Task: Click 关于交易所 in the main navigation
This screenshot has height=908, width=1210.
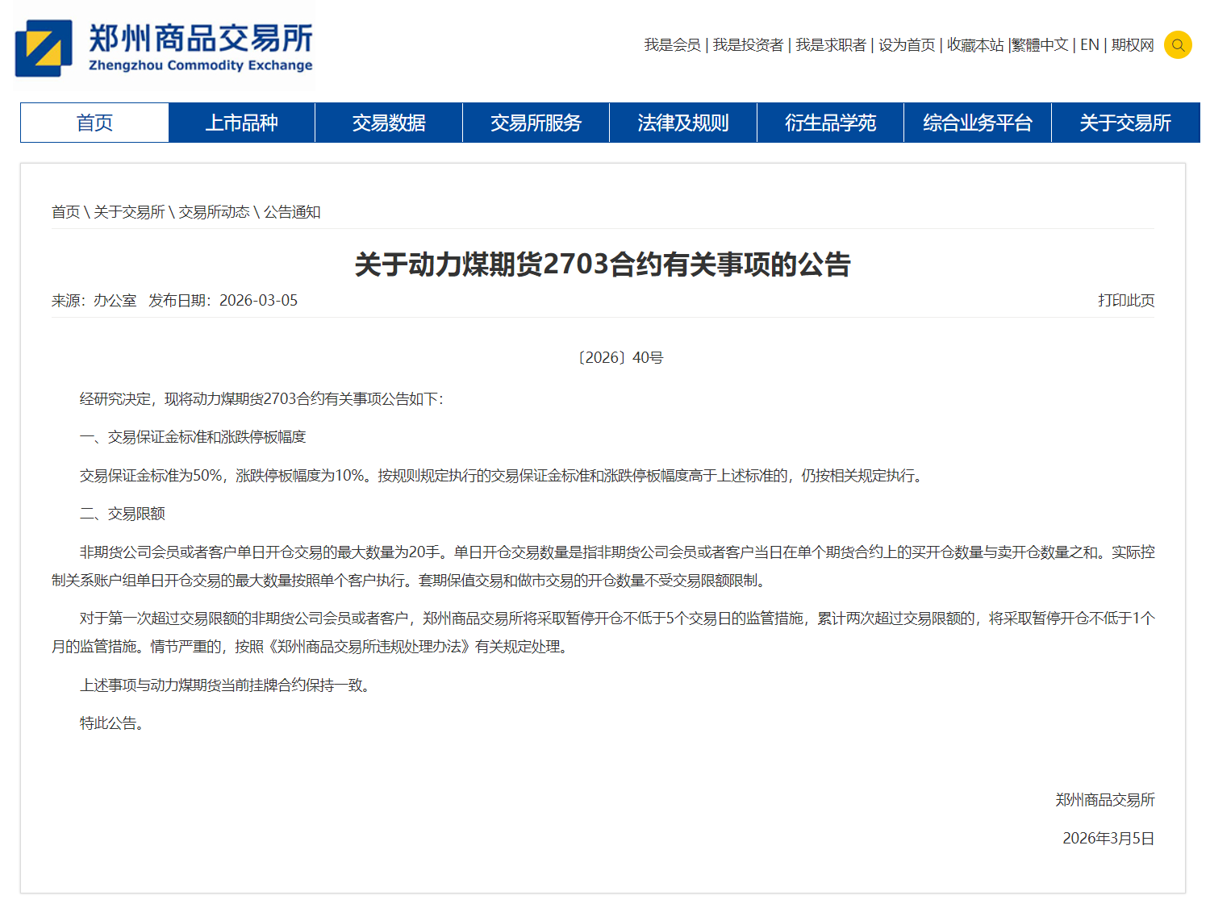Action: tap(1124, 123)
